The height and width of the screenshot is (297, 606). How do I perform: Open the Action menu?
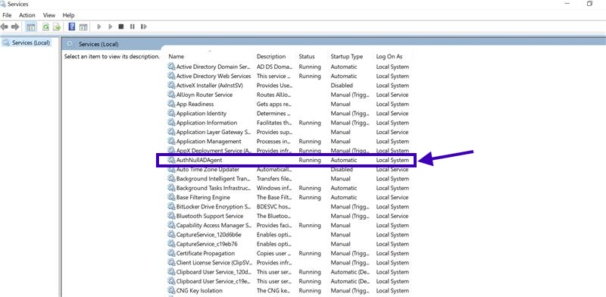[27, 15]
